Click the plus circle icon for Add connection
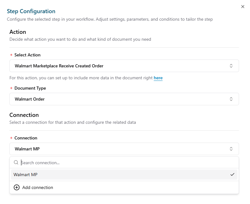Image resolution: width=250 pixels, height=204 pixels. [17, 187]
